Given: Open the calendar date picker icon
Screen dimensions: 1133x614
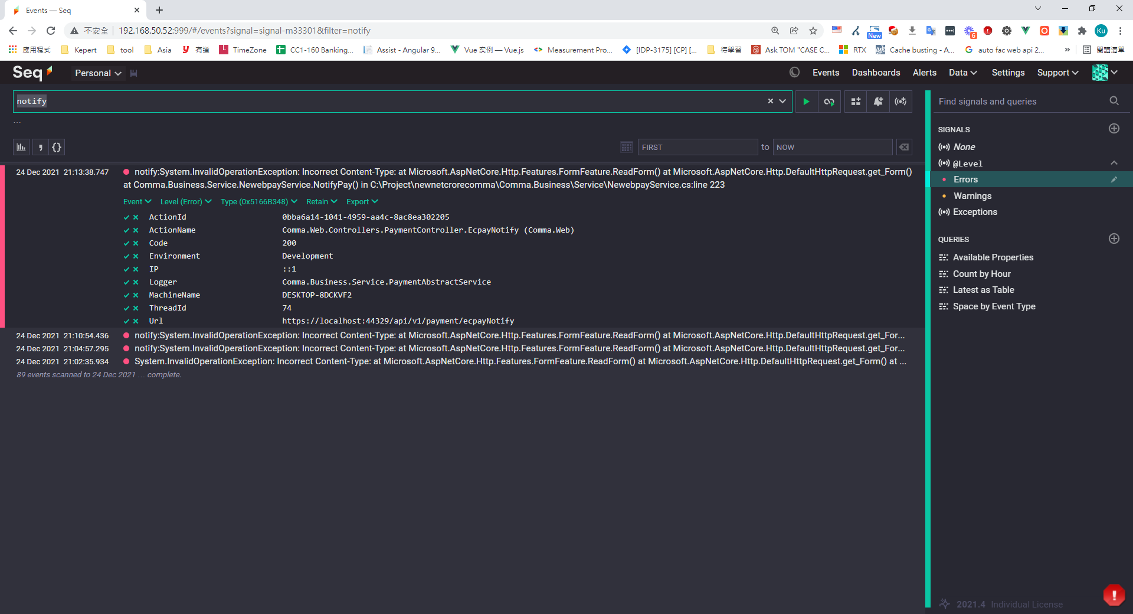Looking at the screenshot, I should tap(627, 148).
